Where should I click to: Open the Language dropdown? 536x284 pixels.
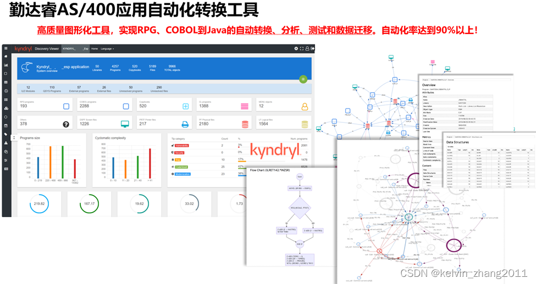click(107, 49)
